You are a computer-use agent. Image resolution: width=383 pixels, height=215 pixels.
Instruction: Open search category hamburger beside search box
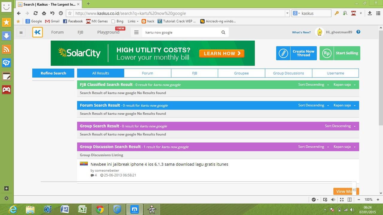click(136, 32)
